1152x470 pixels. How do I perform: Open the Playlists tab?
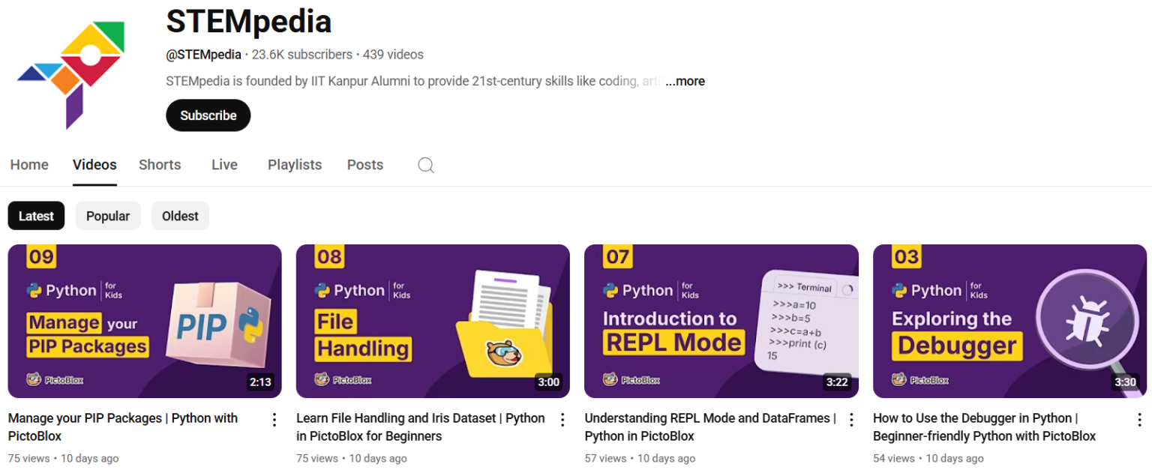pos(294,165)
